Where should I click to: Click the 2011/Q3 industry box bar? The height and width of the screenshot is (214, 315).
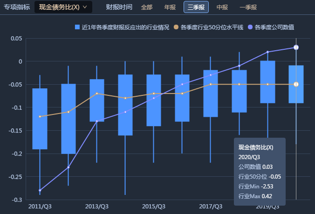(40, 119)
